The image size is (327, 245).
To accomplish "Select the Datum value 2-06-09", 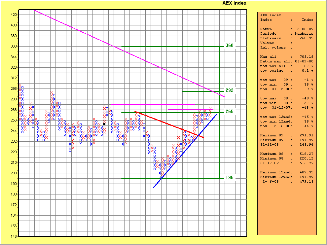I will pyautogui.click(x=305, y=29).
